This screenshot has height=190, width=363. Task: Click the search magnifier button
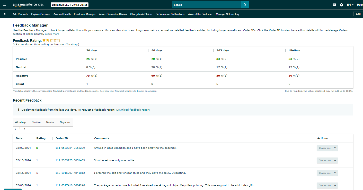(245, 5)
